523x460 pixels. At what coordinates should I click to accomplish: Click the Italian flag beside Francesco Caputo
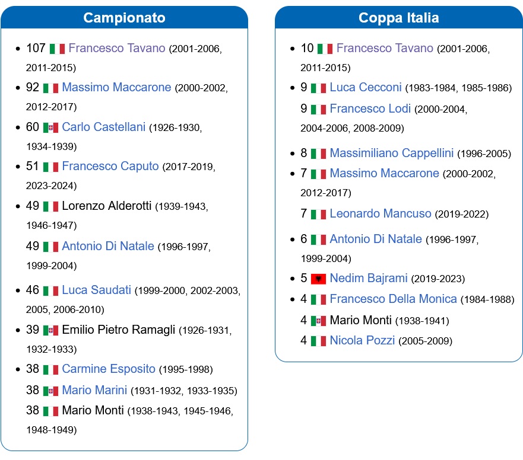point(50,167)
